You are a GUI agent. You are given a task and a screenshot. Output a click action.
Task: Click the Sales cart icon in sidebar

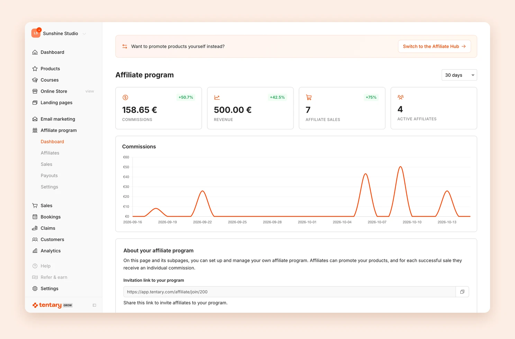(x=35, y=205)
